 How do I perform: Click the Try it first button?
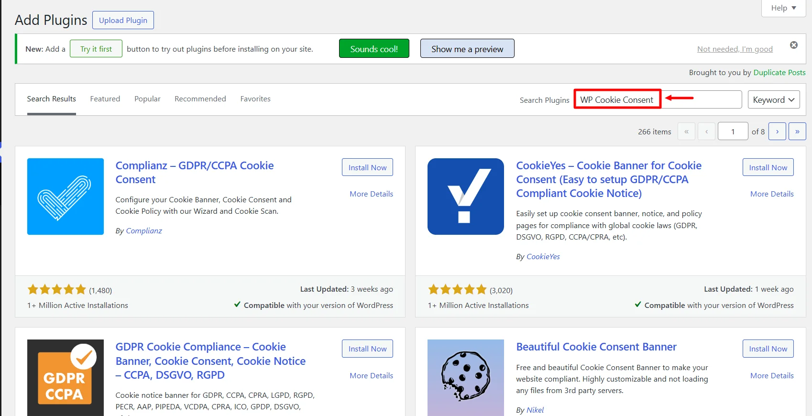[96, 49]
